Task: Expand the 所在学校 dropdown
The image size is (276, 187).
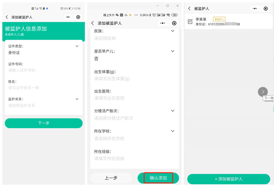Action: coord(173,131)
